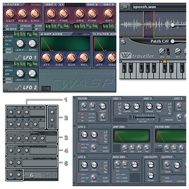Select sine waveform for grey synth OSC 1
Viewport: 189px width, 189px height.
click(116, 110)
